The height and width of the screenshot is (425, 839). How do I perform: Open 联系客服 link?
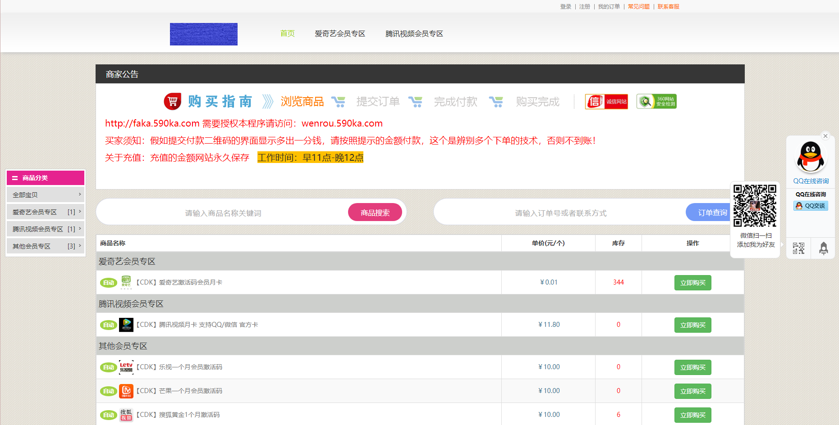click(x=669, y=7)
